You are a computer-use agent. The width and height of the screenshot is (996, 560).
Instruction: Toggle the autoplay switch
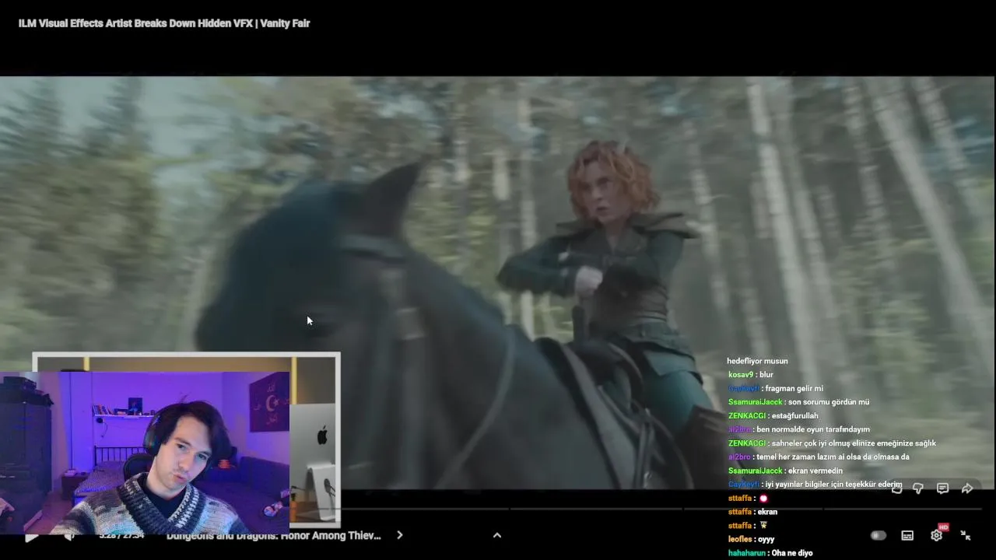pyautogui.click(x=879, y=535)
